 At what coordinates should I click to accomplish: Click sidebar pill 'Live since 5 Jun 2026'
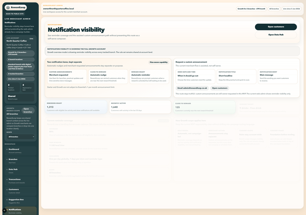(20, 79)
